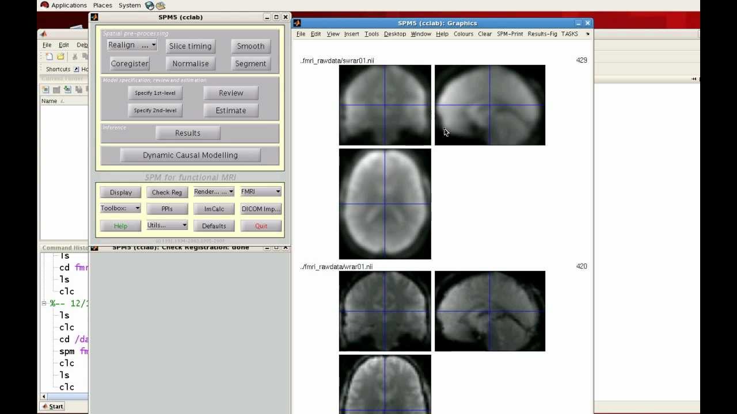737x414 pixels.
Task: Open the FMRI modality dropdown
Action: click(261, 191)
